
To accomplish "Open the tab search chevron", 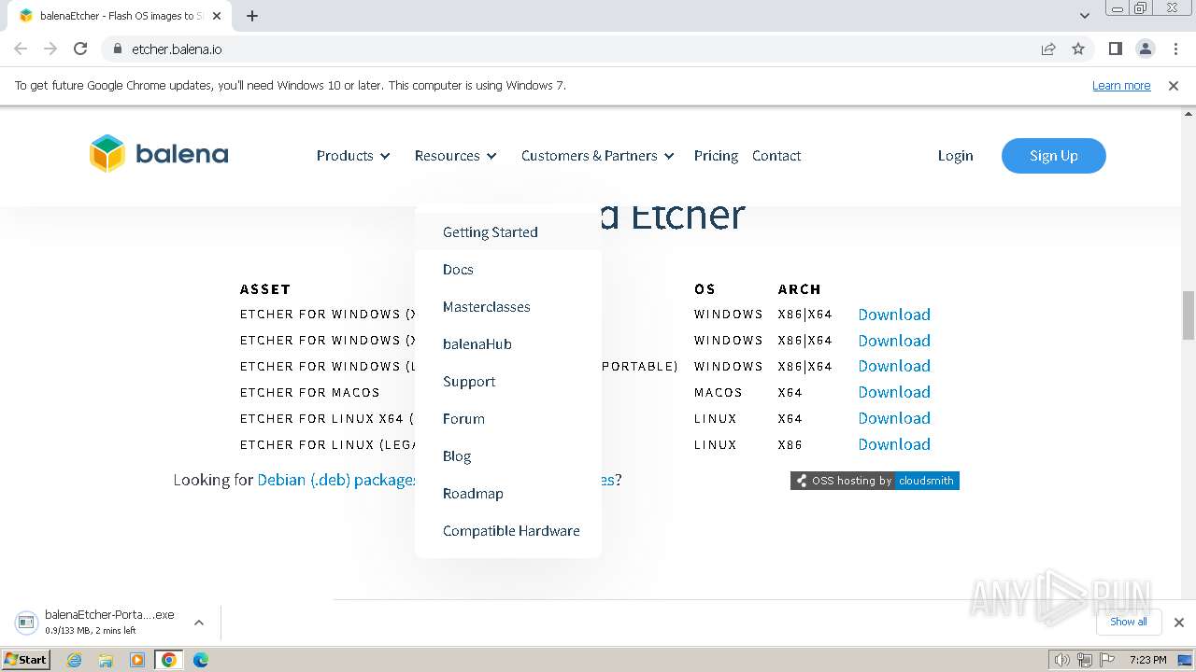I will pyautogui.click(x=1084, y=16).
